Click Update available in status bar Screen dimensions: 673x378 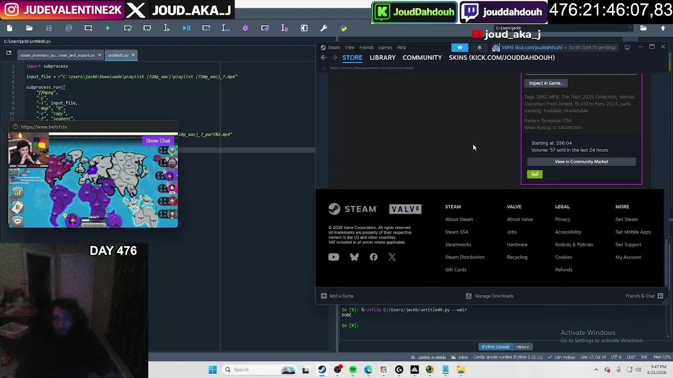tap(428, 358)
